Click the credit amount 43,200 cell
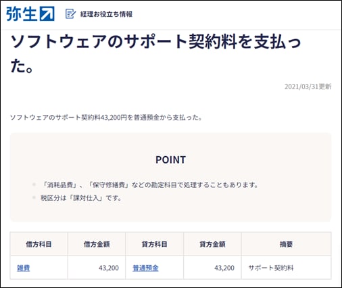 pyautogui.click(x=212, y=268)
